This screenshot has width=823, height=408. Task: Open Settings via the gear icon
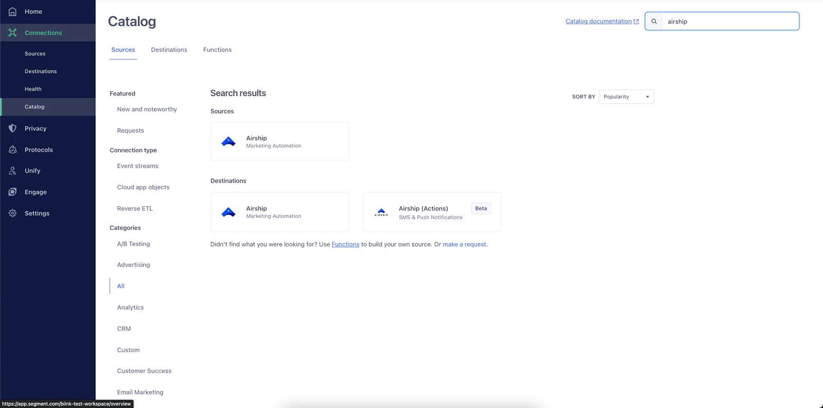tap(12, 213)
